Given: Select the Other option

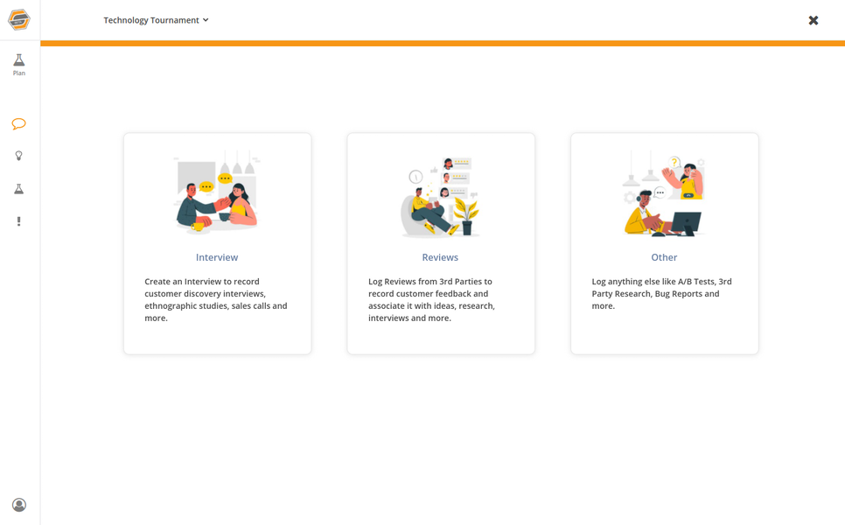Looking at the screenshot, I should point(664,257).
